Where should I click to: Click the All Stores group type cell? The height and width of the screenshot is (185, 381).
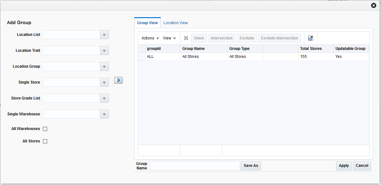coord(245,57)
